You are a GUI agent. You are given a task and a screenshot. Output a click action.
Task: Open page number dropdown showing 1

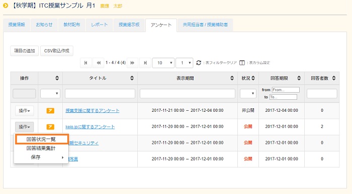click(x=185, y=63)
